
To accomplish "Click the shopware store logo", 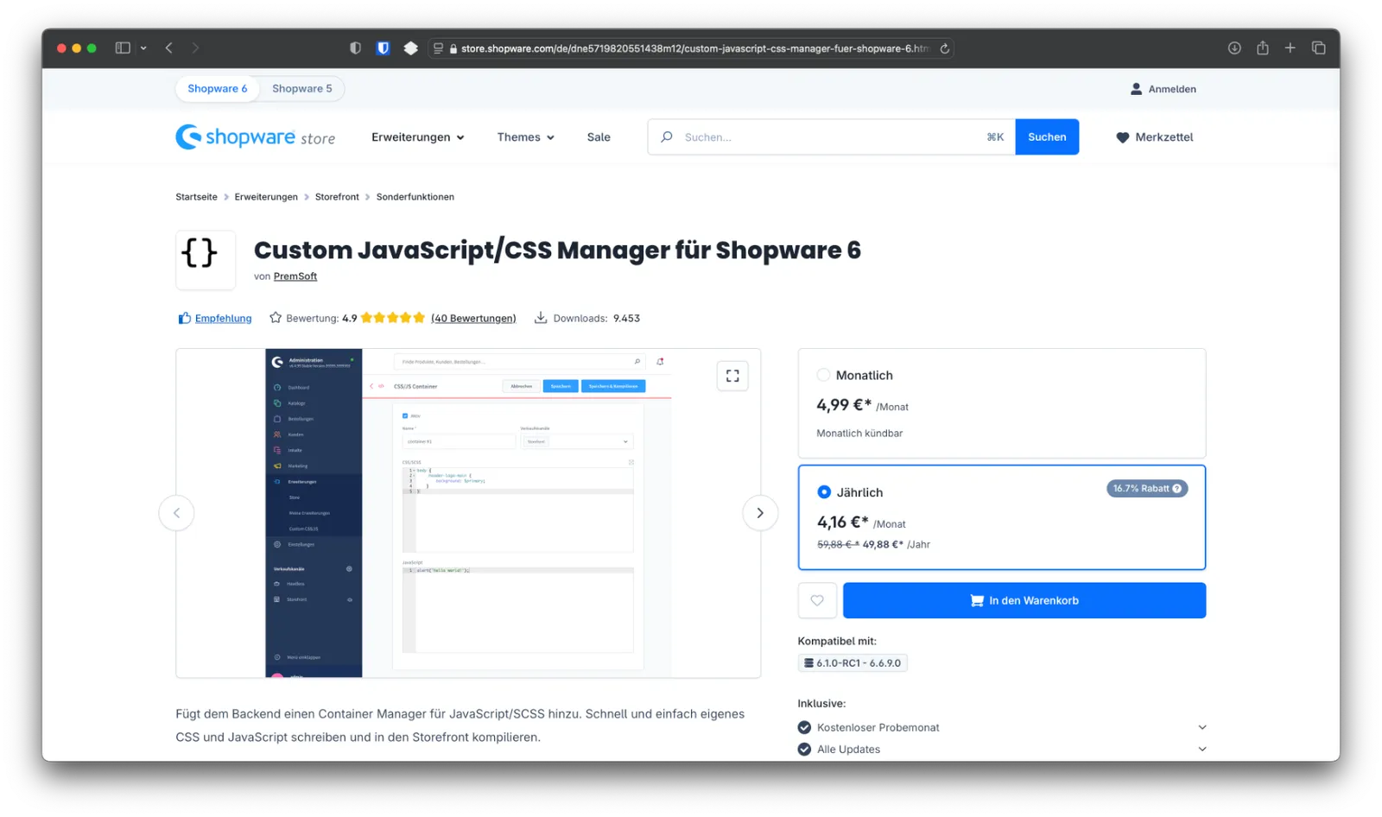I will pos(256,136).
